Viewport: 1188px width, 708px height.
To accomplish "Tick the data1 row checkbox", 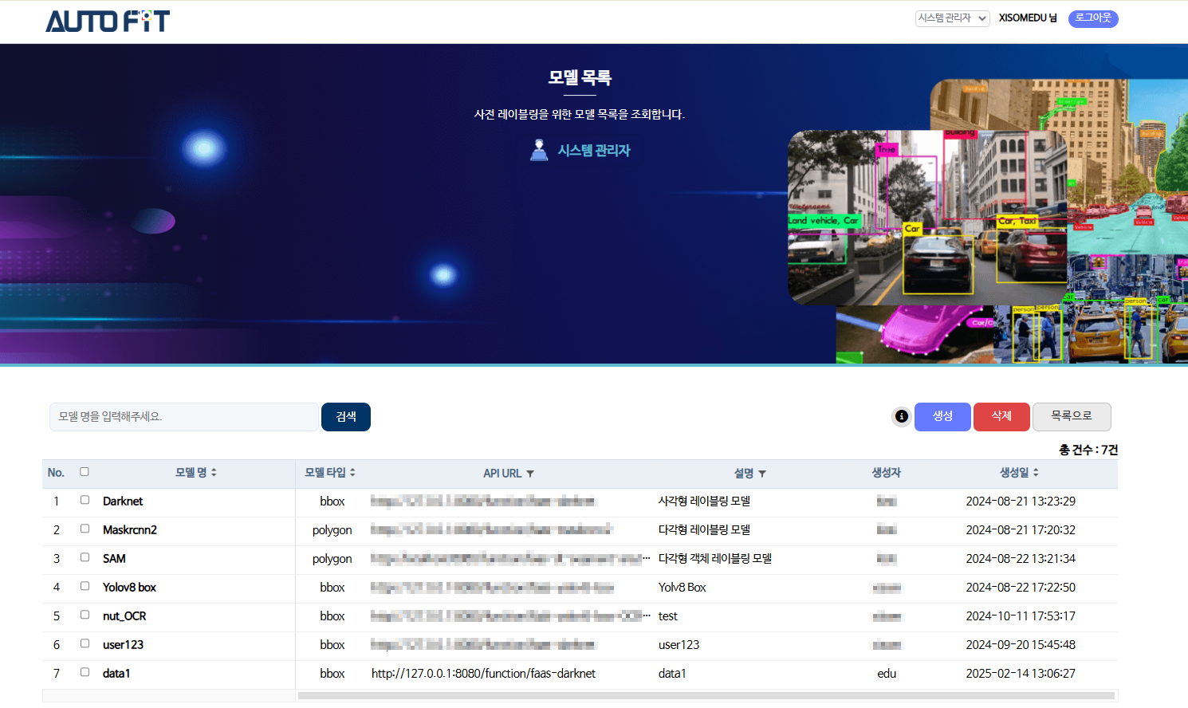I will (x=85, y=673).
